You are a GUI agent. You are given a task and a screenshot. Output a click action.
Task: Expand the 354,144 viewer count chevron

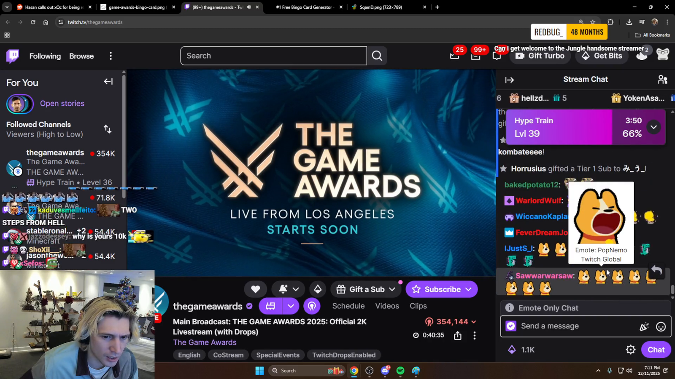pos(474,322)
